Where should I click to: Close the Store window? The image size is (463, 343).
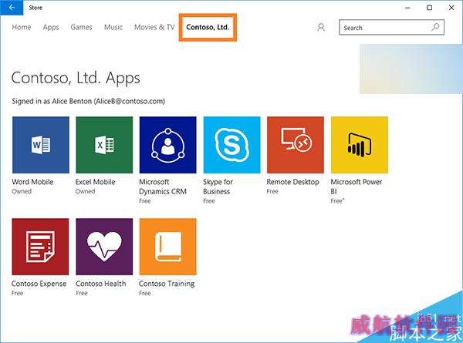pos(451,8)
